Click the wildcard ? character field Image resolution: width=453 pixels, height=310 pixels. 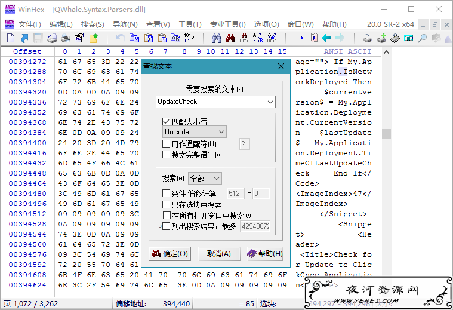(x=245, y=144)
